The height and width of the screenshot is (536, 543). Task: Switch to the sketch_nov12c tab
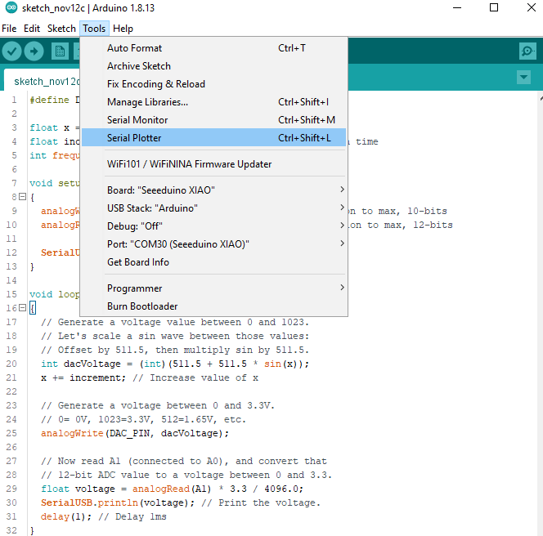[46, 82]
